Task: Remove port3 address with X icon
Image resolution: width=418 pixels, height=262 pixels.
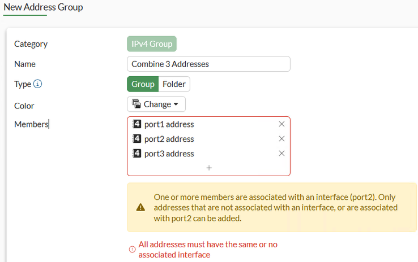Action: click(x=281, y=154)
